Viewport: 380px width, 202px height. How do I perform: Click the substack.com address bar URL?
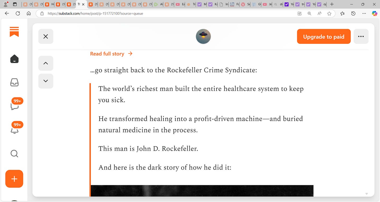click(95, 14)
